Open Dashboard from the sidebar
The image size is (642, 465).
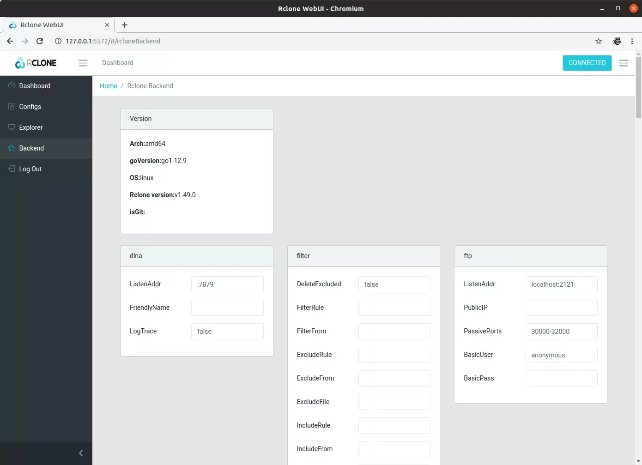tap(35, 86)
